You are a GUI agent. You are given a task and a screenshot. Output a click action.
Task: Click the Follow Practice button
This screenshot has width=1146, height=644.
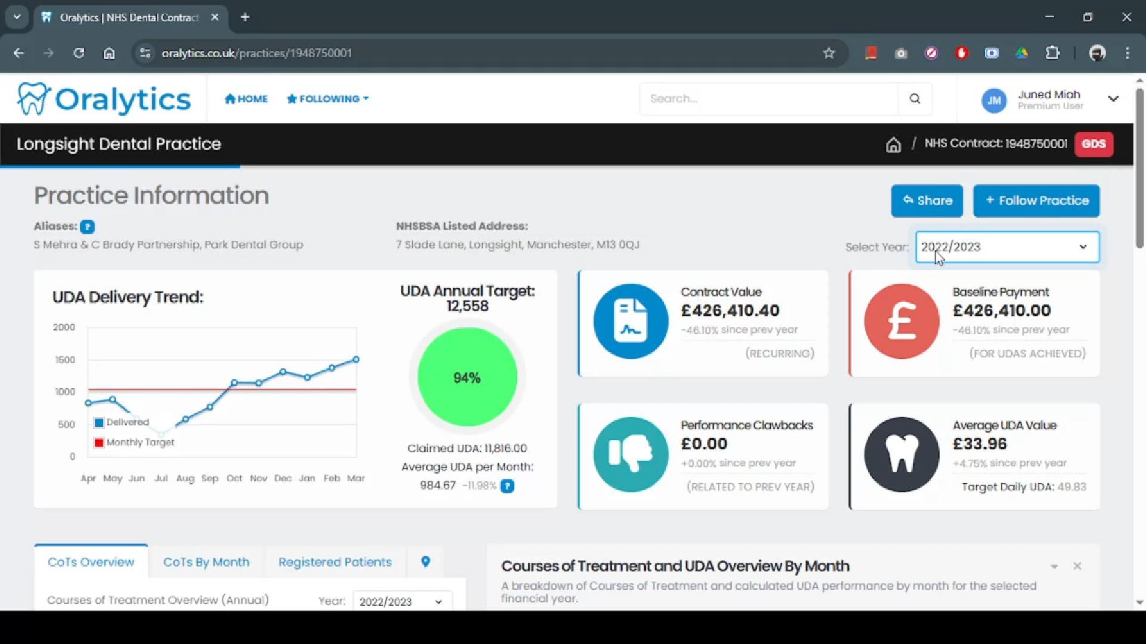(x=1036, y=200)
